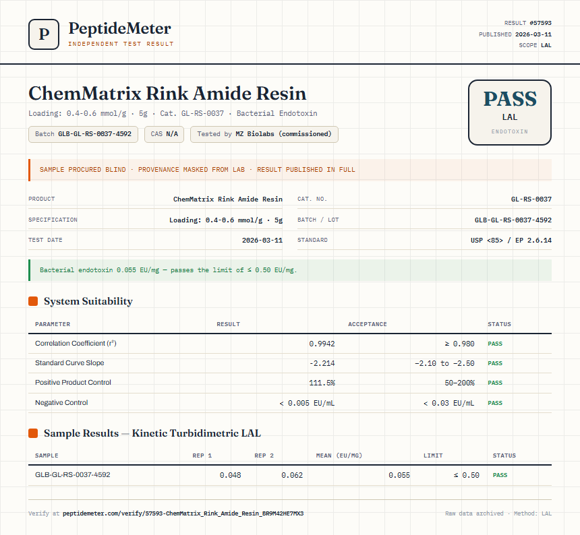The width and height of the screenshot is (580, 535).
Task: Click the Rep 2 value 0.062
Action: [292, 475]
